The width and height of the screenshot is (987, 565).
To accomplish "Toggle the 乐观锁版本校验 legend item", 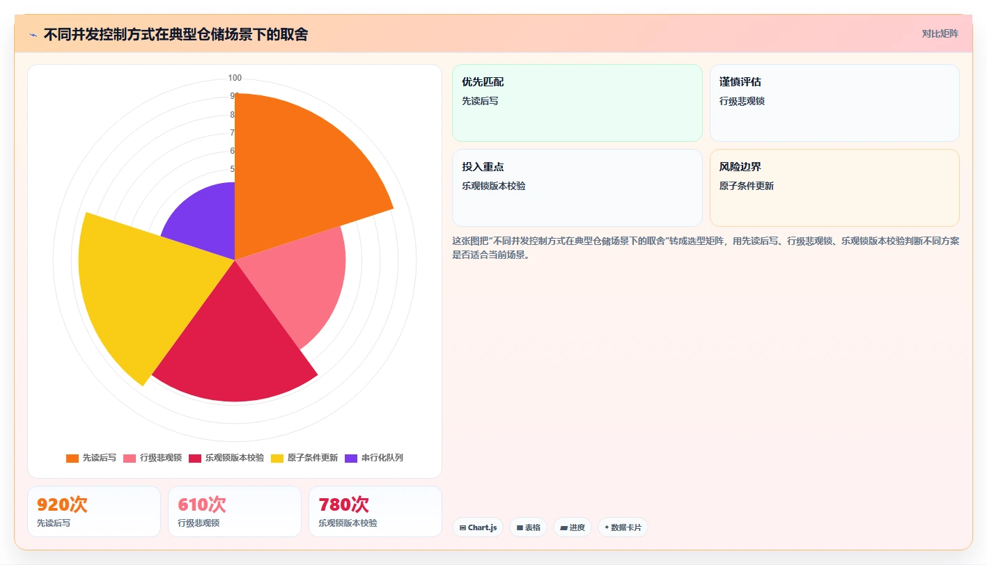I will 226,458.
